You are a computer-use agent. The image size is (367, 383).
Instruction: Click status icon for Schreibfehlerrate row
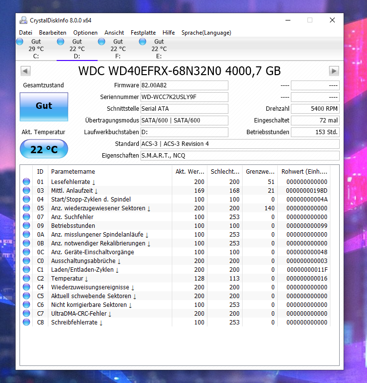point(26,322)
